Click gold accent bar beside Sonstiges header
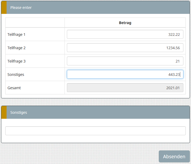This screenshot has width=191, height=164. pos(4,112)
